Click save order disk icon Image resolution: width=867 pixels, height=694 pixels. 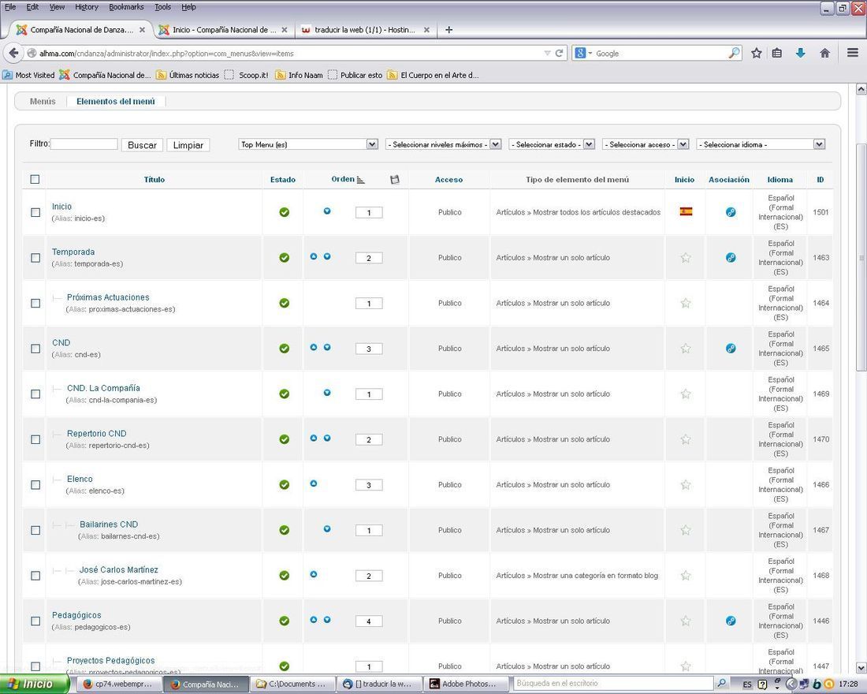pyautogui.click(x=395, y=179)
